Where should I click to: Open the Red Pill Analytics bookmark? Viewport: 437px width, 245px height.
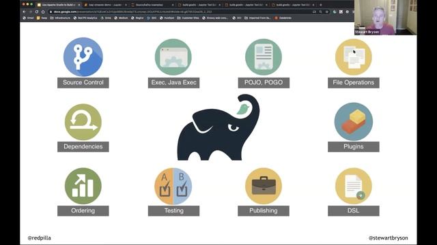point(85,18)
